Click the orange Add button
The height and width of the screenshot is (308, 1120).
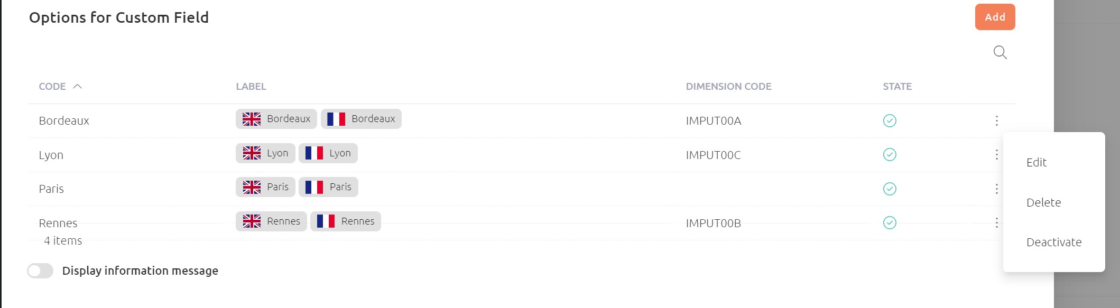tap(995, 17)
